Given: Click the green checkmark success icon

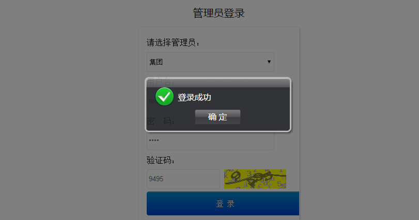Looking at the screenshot, I should coord(164,97).
